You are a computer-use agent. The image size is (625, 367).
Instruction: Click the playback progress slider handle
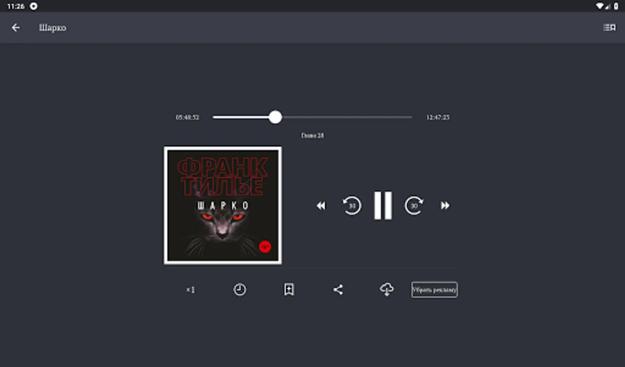(x=275, y=117)
